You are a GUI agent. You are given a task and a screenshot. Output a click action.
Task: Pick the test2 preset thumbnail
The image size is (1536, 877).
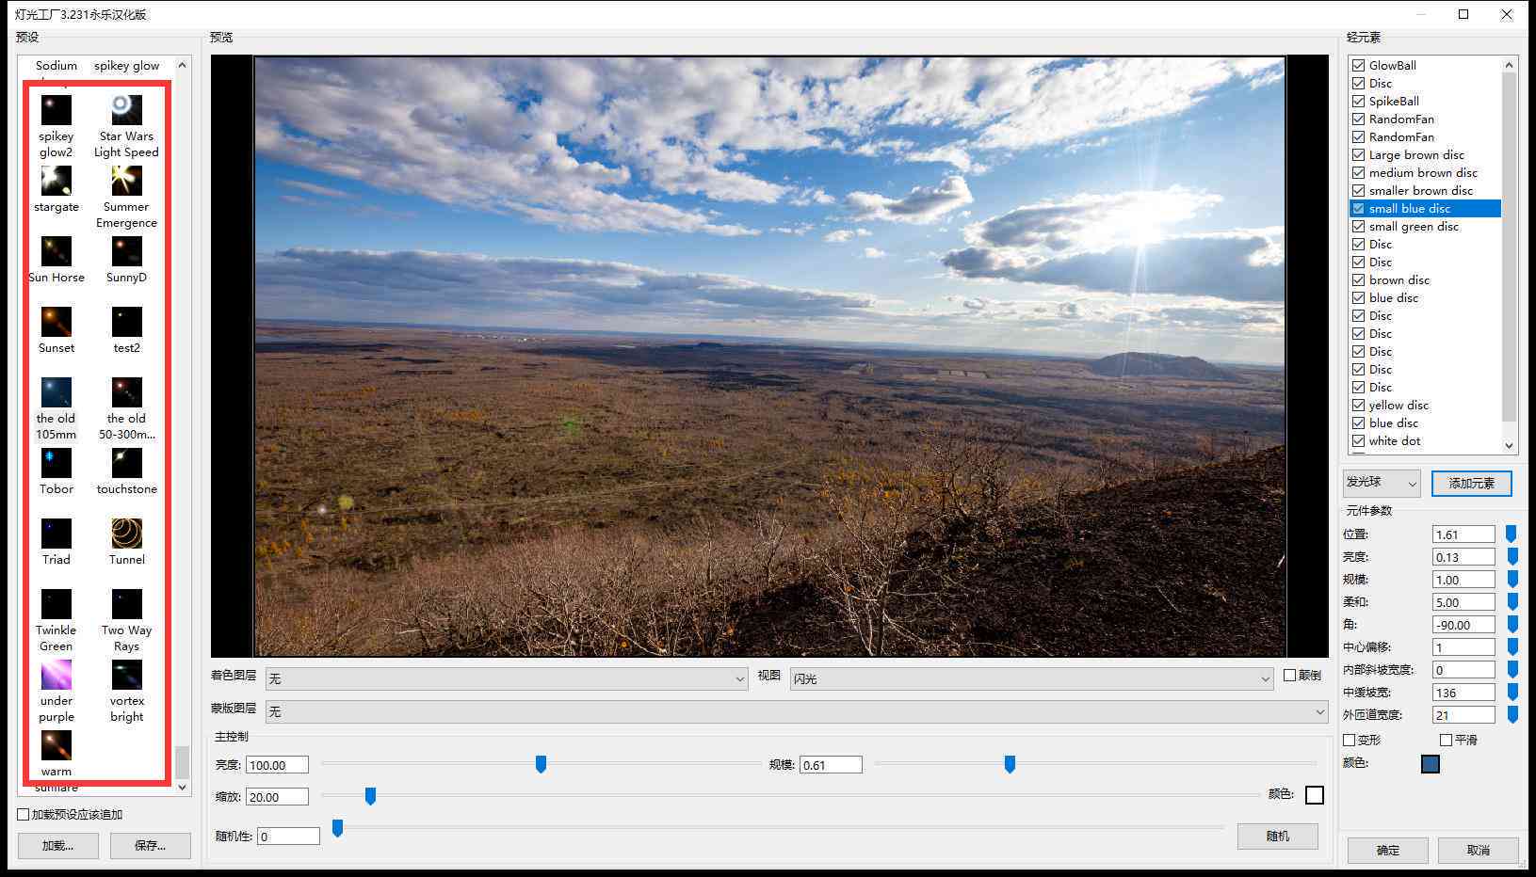coord(126,322)
